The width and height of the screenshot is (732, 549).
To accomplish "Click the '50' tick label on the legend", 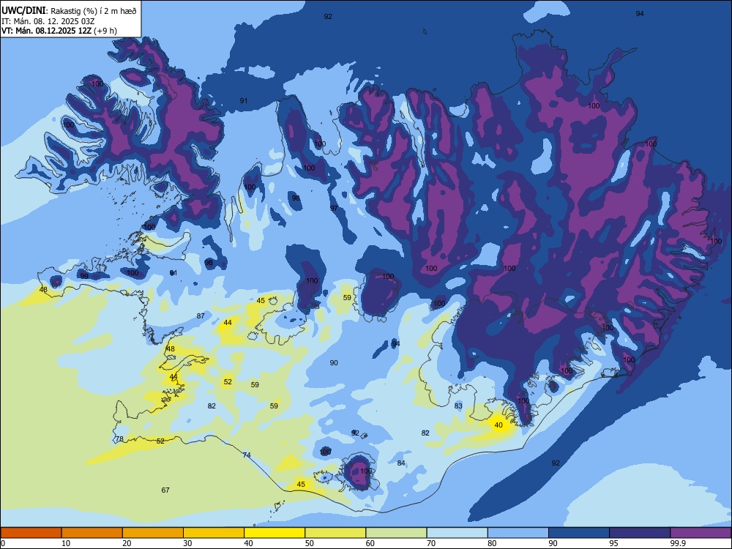I will pos(309,543).
